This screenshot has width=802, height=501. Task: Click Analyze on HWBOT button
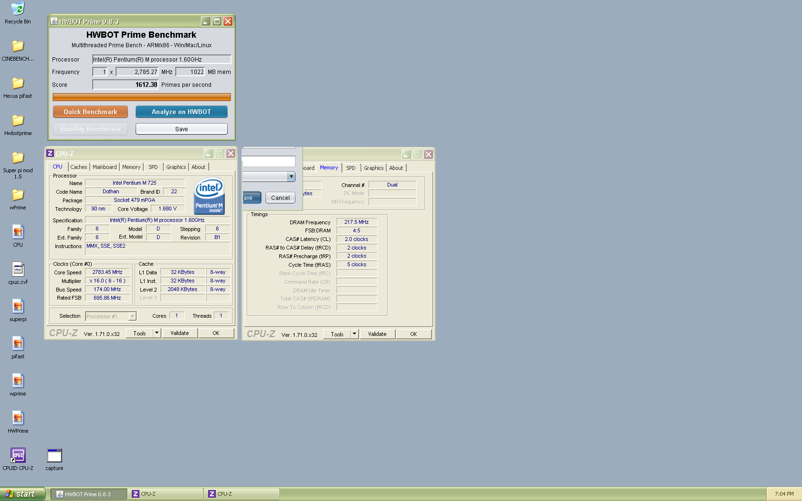tap(181, 112)
